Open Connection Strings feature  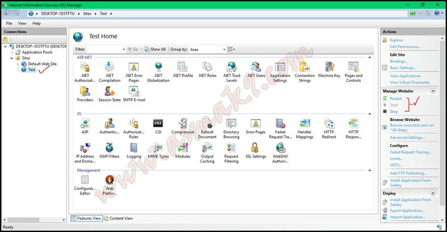click(x=304, y=72)
